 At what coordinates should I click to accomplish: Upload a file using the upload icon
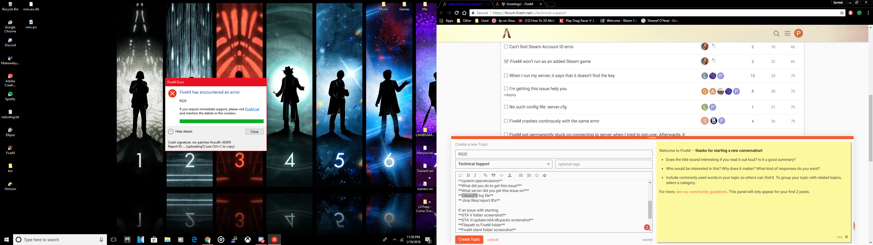click(510, 175)
